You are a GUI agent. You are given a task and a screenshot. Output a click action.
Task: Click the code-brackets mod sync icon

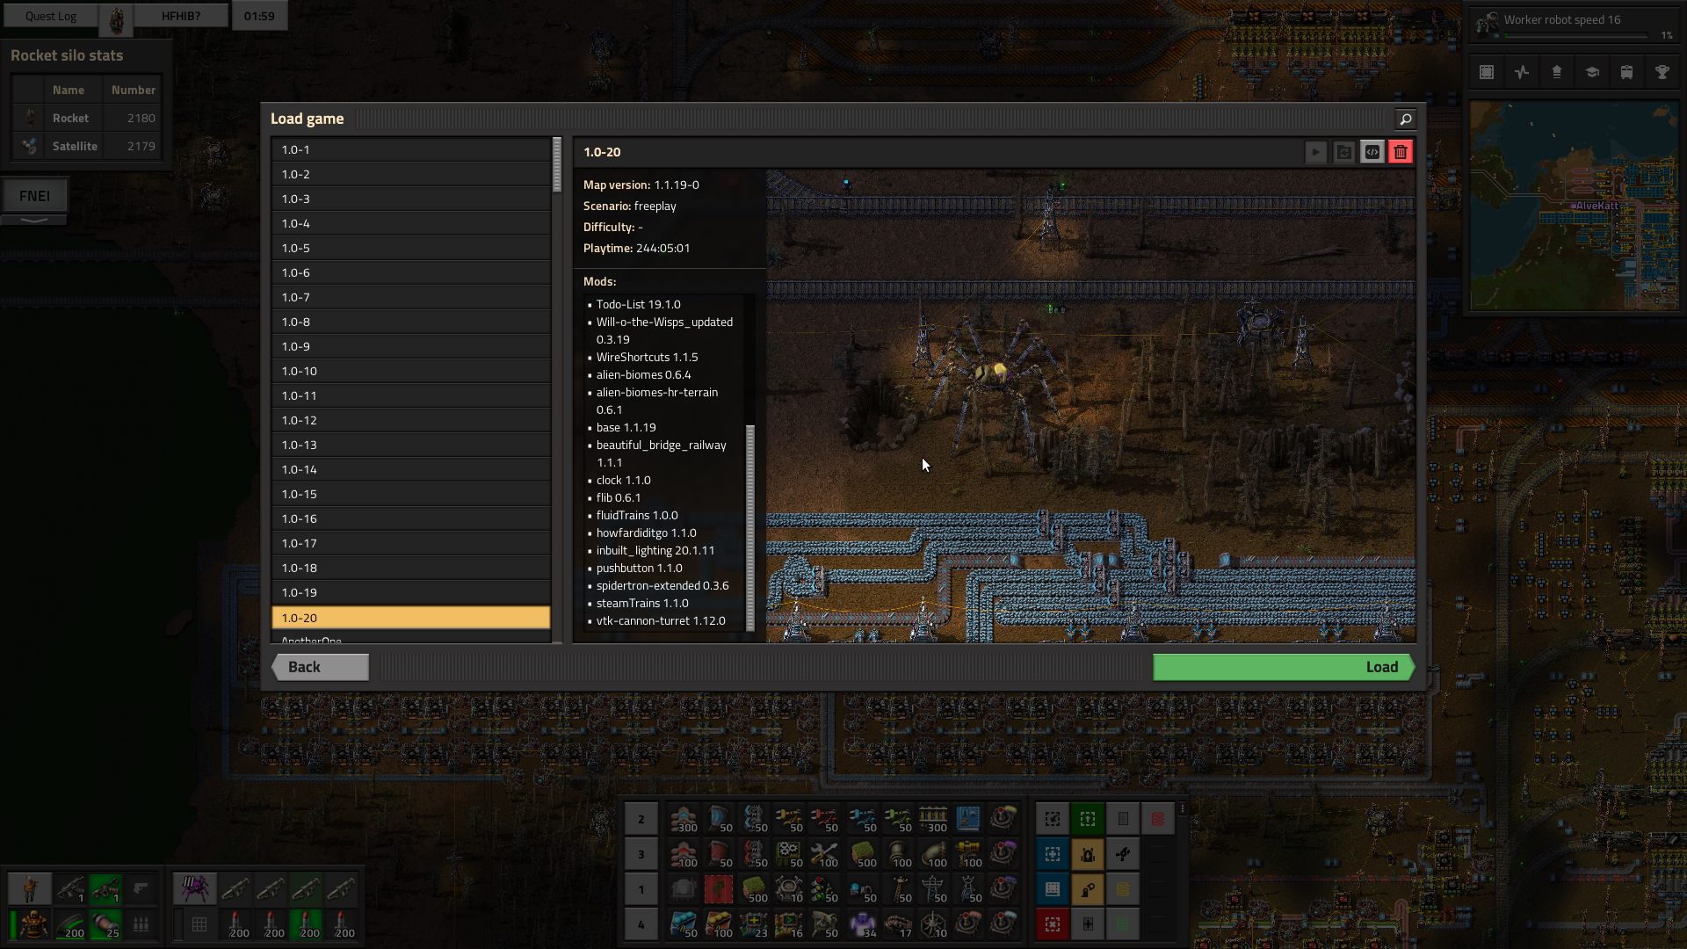pyautogui.click(x=1372, y=152)
